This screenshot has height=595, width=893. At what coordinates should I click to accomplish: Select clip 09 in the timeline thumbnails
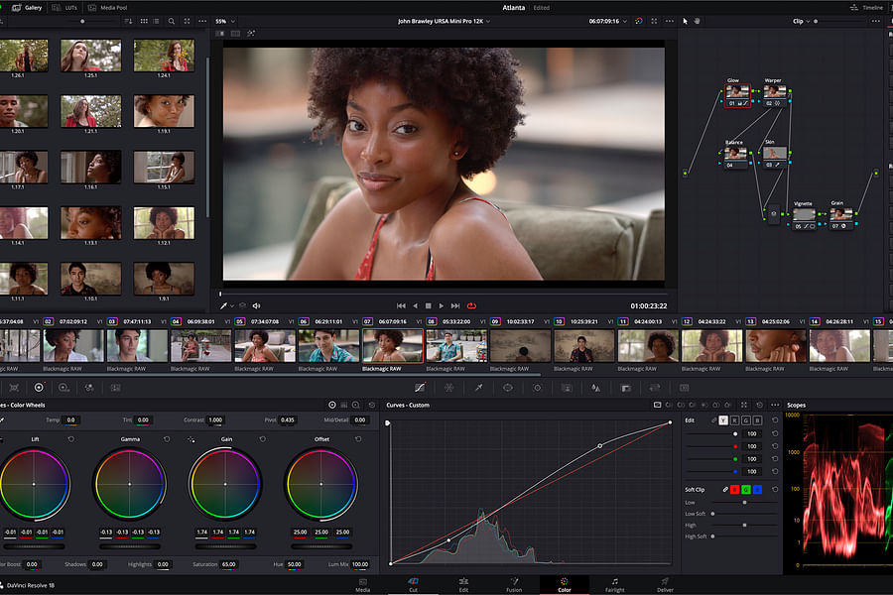[x=521, y=347]
